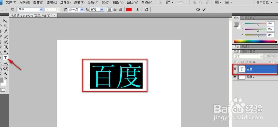Select the Dodge tool
This screenshot has width=278, height=127.
5,52
